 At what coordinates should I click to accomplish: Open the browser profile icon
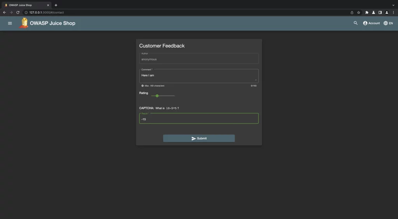[387, 12]
